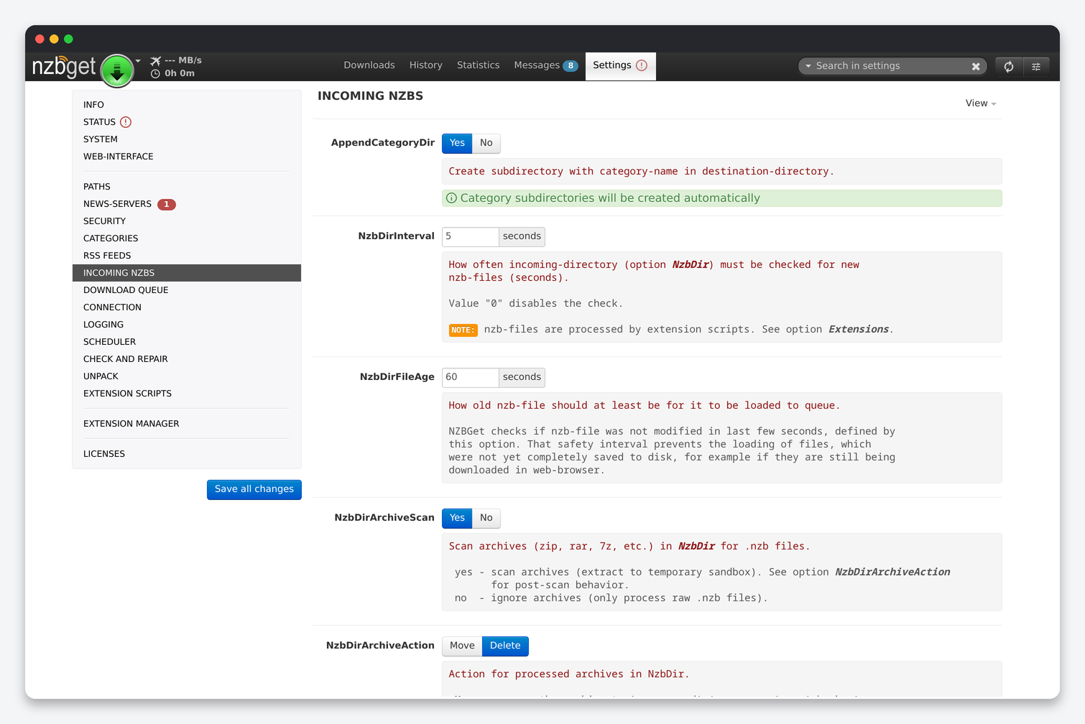Open the SECURITY settings section

tap(187, 221)
